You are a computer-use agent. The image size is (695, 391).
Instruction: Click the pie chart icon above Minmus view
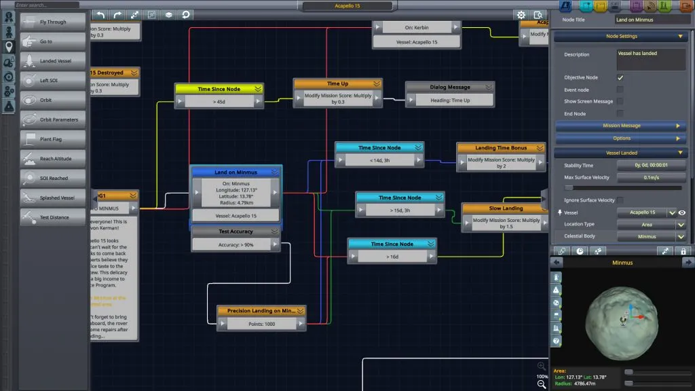tap(580, 251)
